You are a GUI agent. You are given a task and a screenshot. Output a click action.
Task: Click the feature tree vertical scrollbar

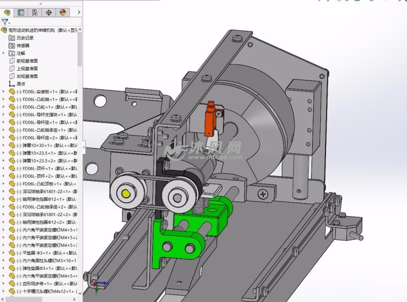point(80,50)
